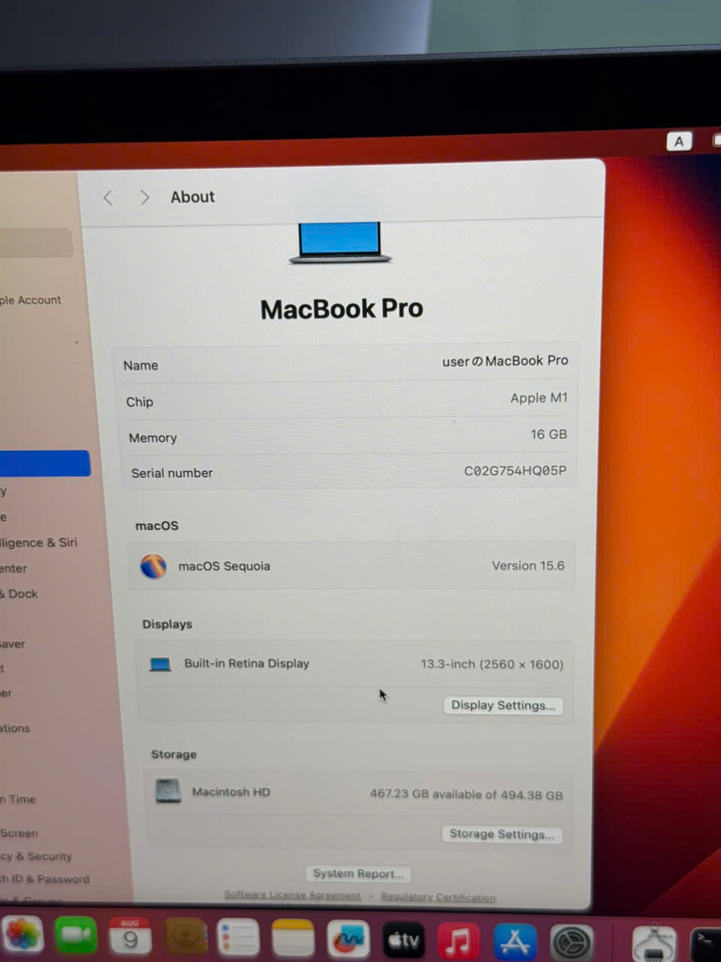Click the 16 GB memory value

[548, 434]
